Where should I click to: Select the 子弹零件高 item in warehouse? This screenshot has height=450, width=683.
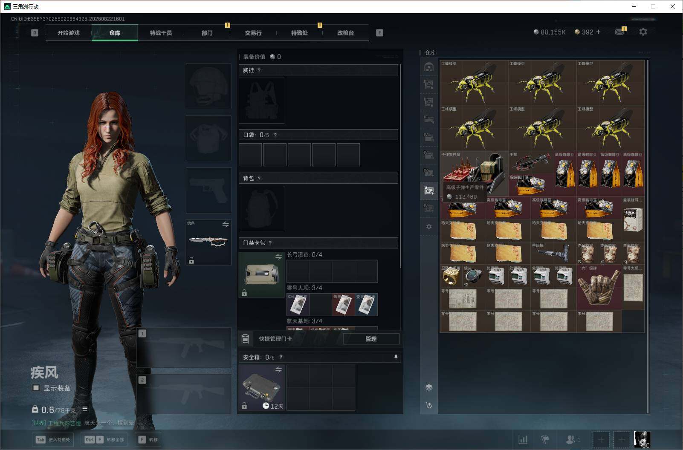[474, 174]
